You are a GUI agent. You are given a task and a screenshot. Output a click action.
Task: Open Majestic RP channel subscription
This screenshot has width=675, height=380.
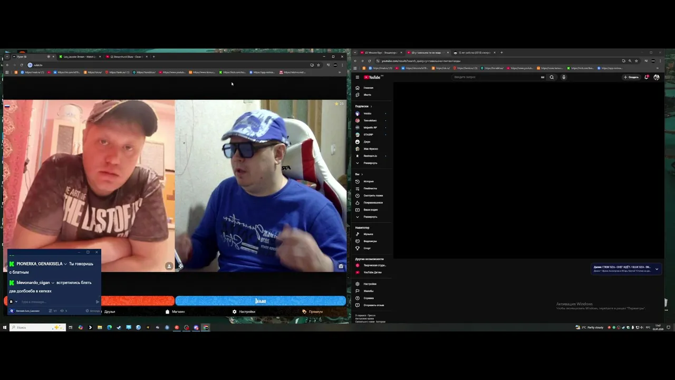point(371,128)
